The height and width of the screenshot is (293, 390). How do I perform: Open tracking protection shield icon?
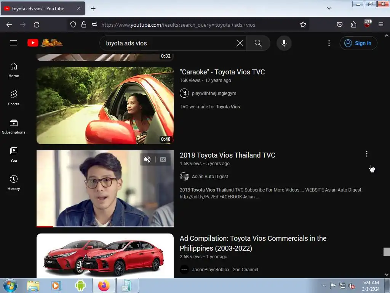click(73, 25)
